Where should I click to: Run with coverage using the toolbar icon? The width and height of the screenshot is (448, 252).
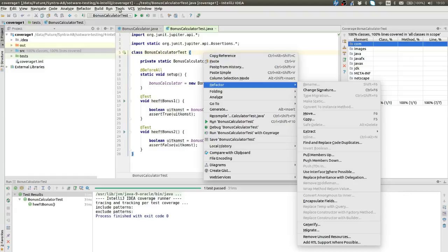point(148,15)
